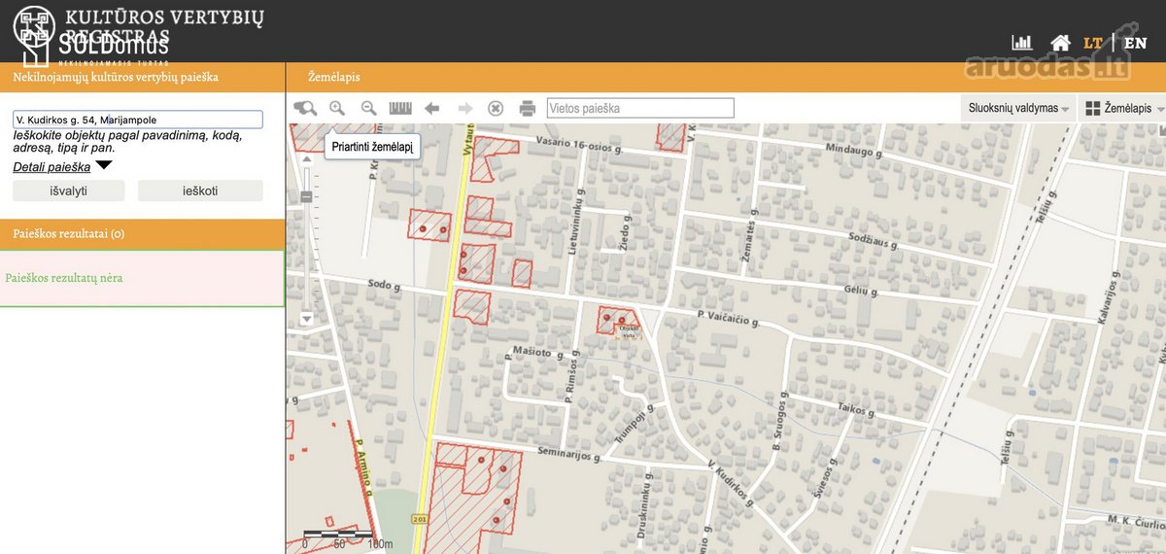This screenshot has width=1166, height=554.
Task: Click the Taikos g. street label
Action: (x=856, y=409)
